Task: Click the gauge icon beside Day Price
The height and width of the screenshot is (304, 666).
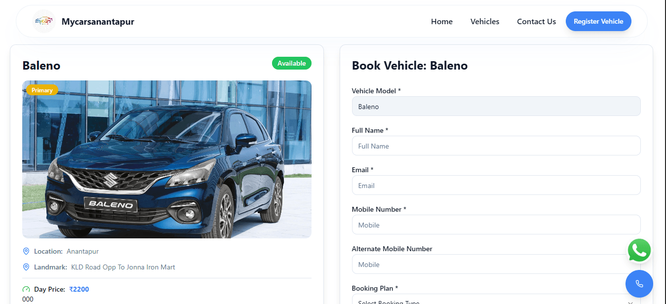Action: (26, 289)
